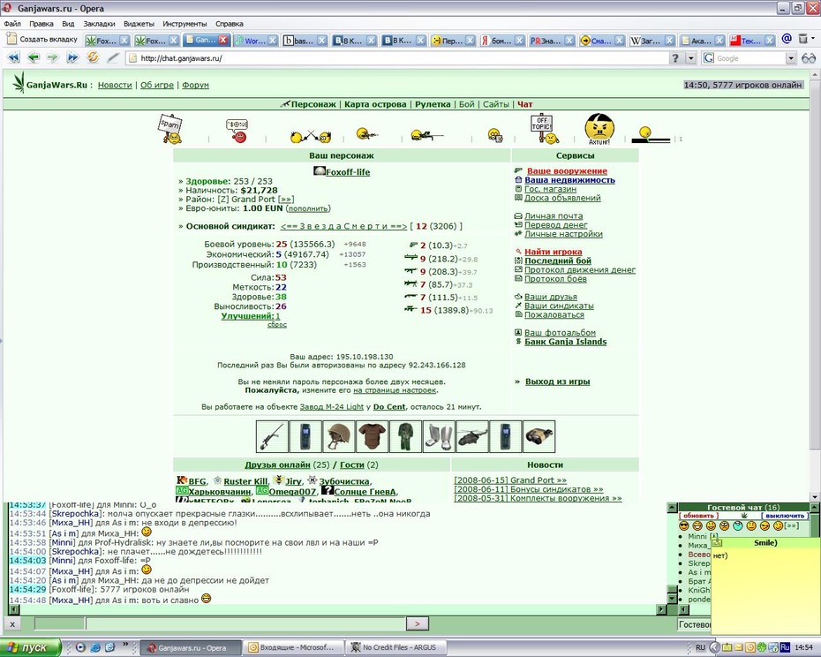The width and height of the screenshot is (821, 657).
Task: Switch to the bas... browser tab
Action: [x=304, y=41]
